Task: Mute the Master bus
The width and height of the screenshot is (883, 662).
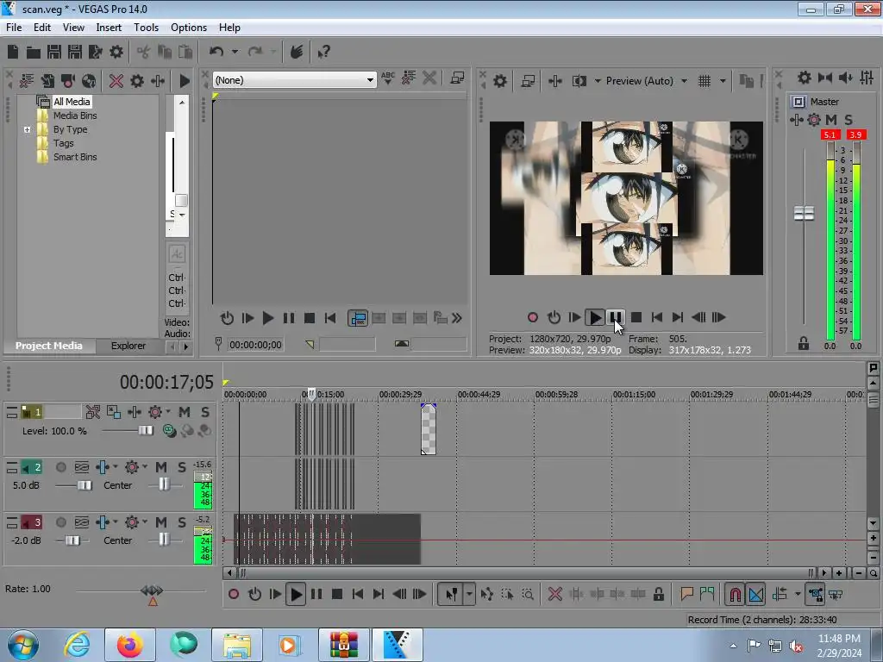Action: (x=831, y=119)
